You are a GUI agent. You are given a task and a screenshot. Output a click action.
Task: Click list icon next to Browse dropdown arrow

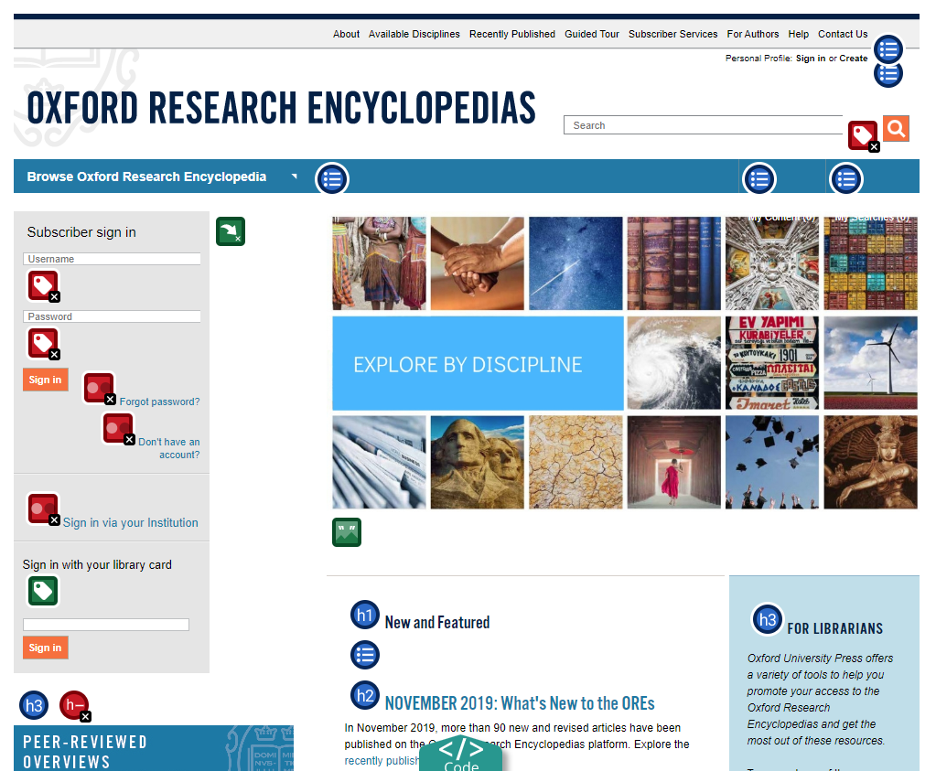click(332, 179)
